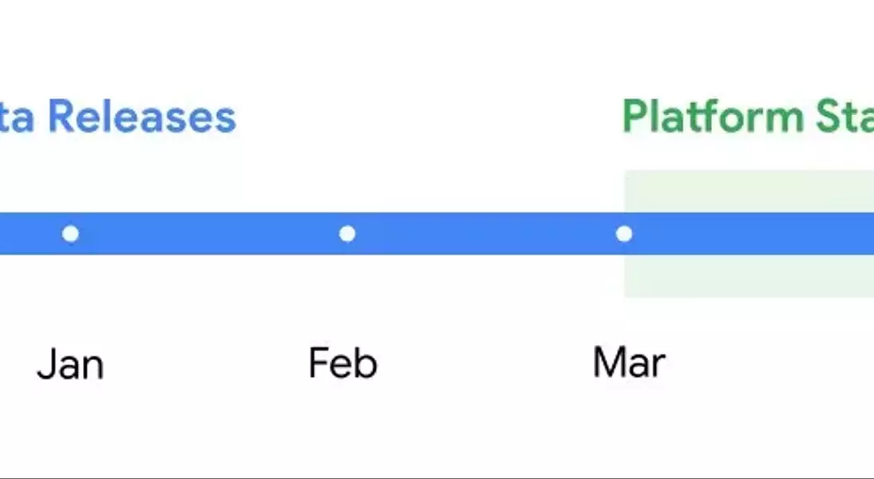Click the white dot above Jan

pyautogui.click(x=70, y=234)
